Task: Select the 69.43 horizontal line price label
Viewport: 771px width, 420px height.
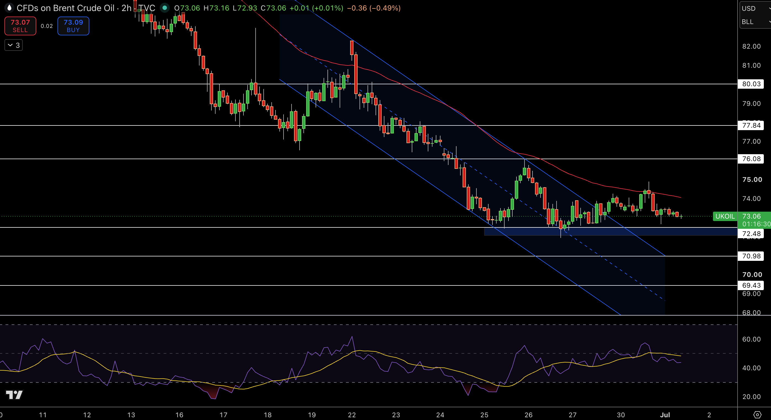Action: click(751, 286)
